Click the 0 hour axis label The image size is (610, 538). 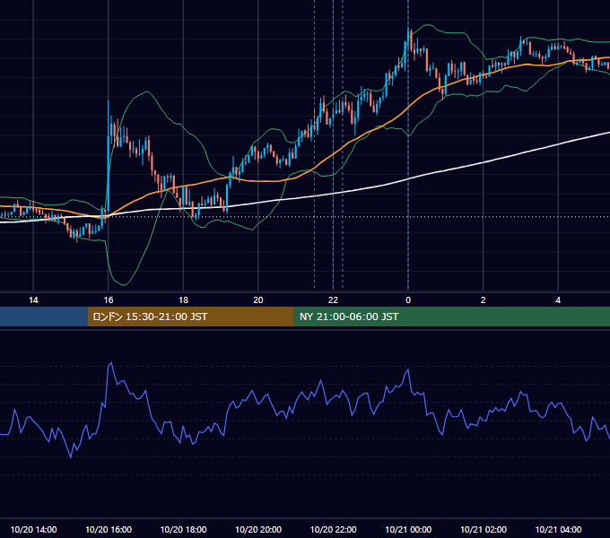click(x=408, y=300)
